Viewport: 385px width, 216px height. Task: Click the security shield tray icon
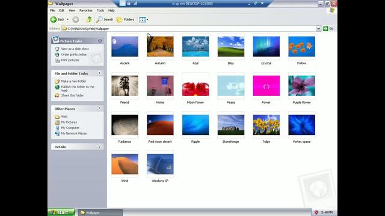coord(316,212)
